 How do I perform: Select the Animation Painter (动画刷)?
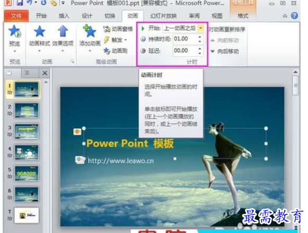[115, 51]
